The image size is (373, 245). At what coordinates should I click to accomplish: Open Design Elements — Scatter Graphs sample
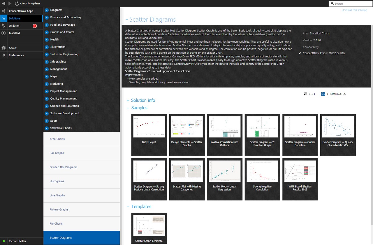point(187,135)
